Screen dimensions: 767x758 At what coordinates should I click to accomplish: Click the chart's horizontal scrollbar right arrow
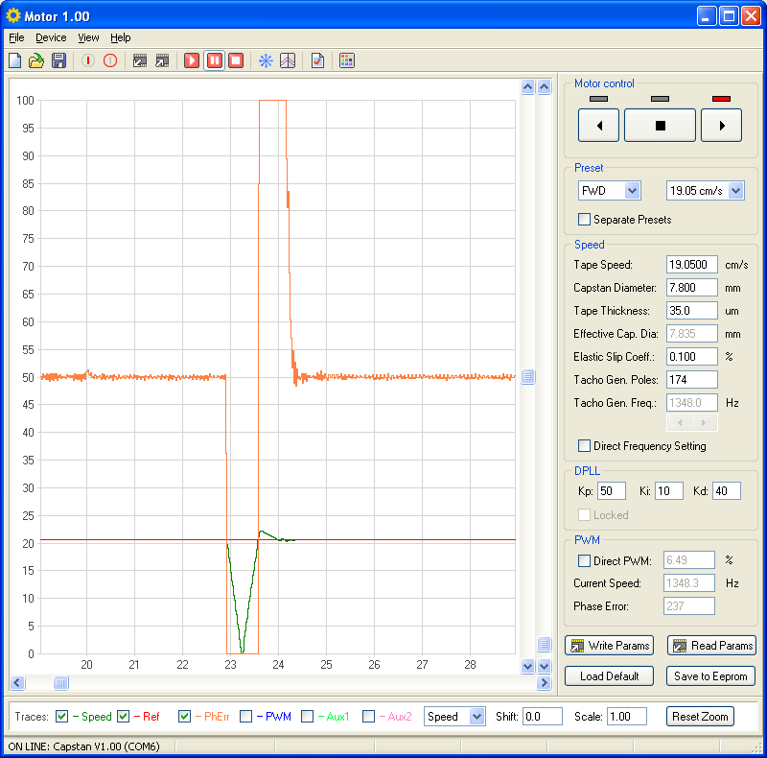coord(544,682)
